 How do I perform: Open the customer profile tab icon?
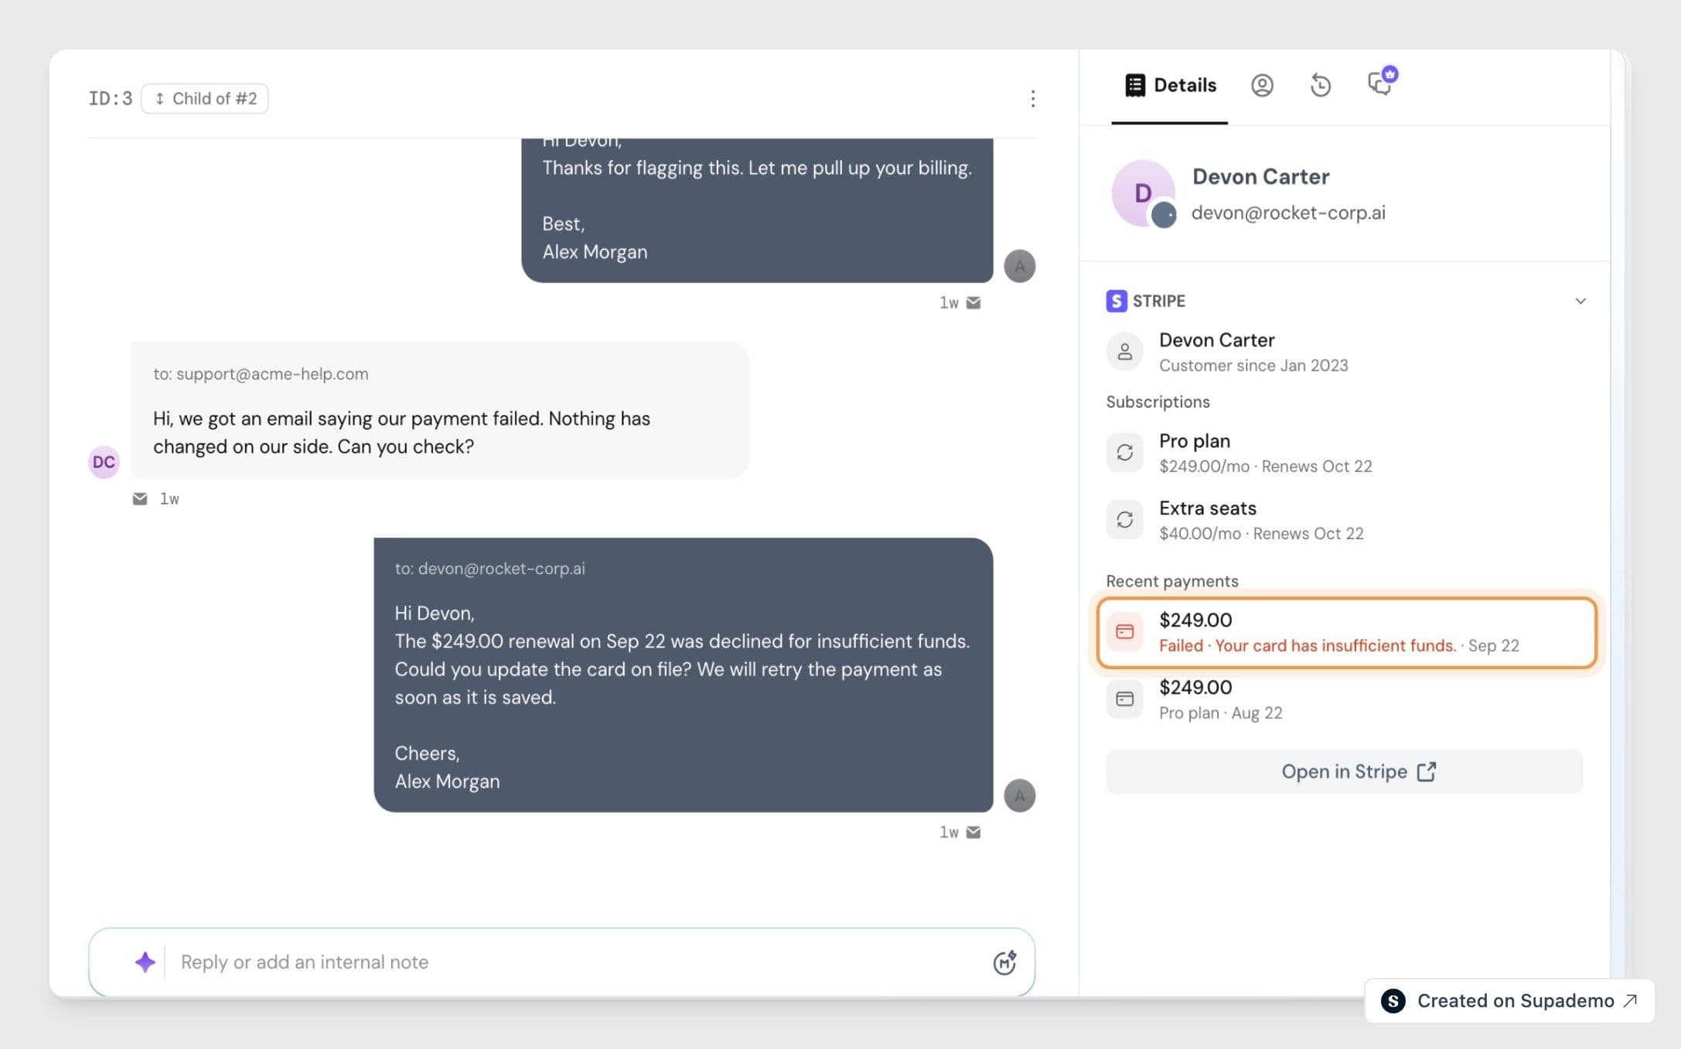[1262, 85]
